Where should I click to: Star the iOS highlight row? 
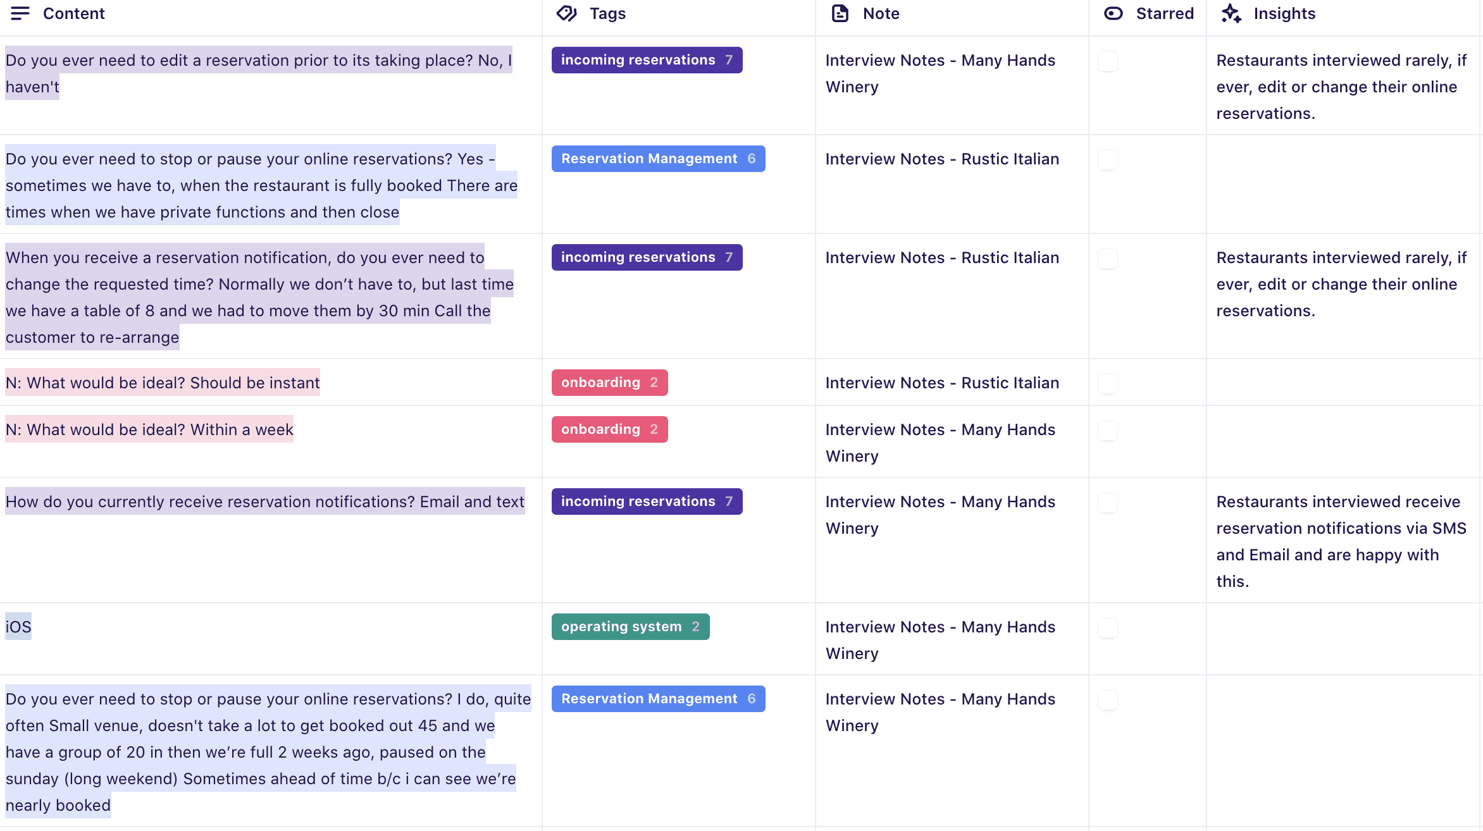[1107, 628]
